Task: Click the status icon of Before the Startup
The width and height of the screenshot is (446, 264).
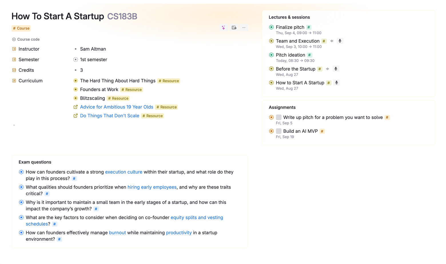Action: coord(271,69)
